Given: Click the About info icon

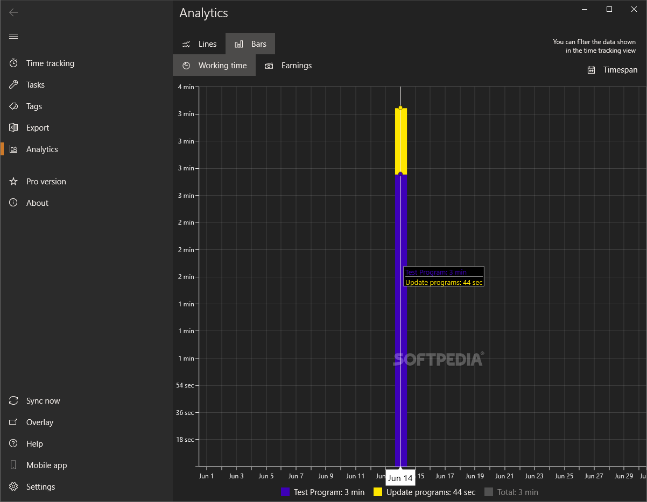Looking at the screenshot, I should pos(13,203).
